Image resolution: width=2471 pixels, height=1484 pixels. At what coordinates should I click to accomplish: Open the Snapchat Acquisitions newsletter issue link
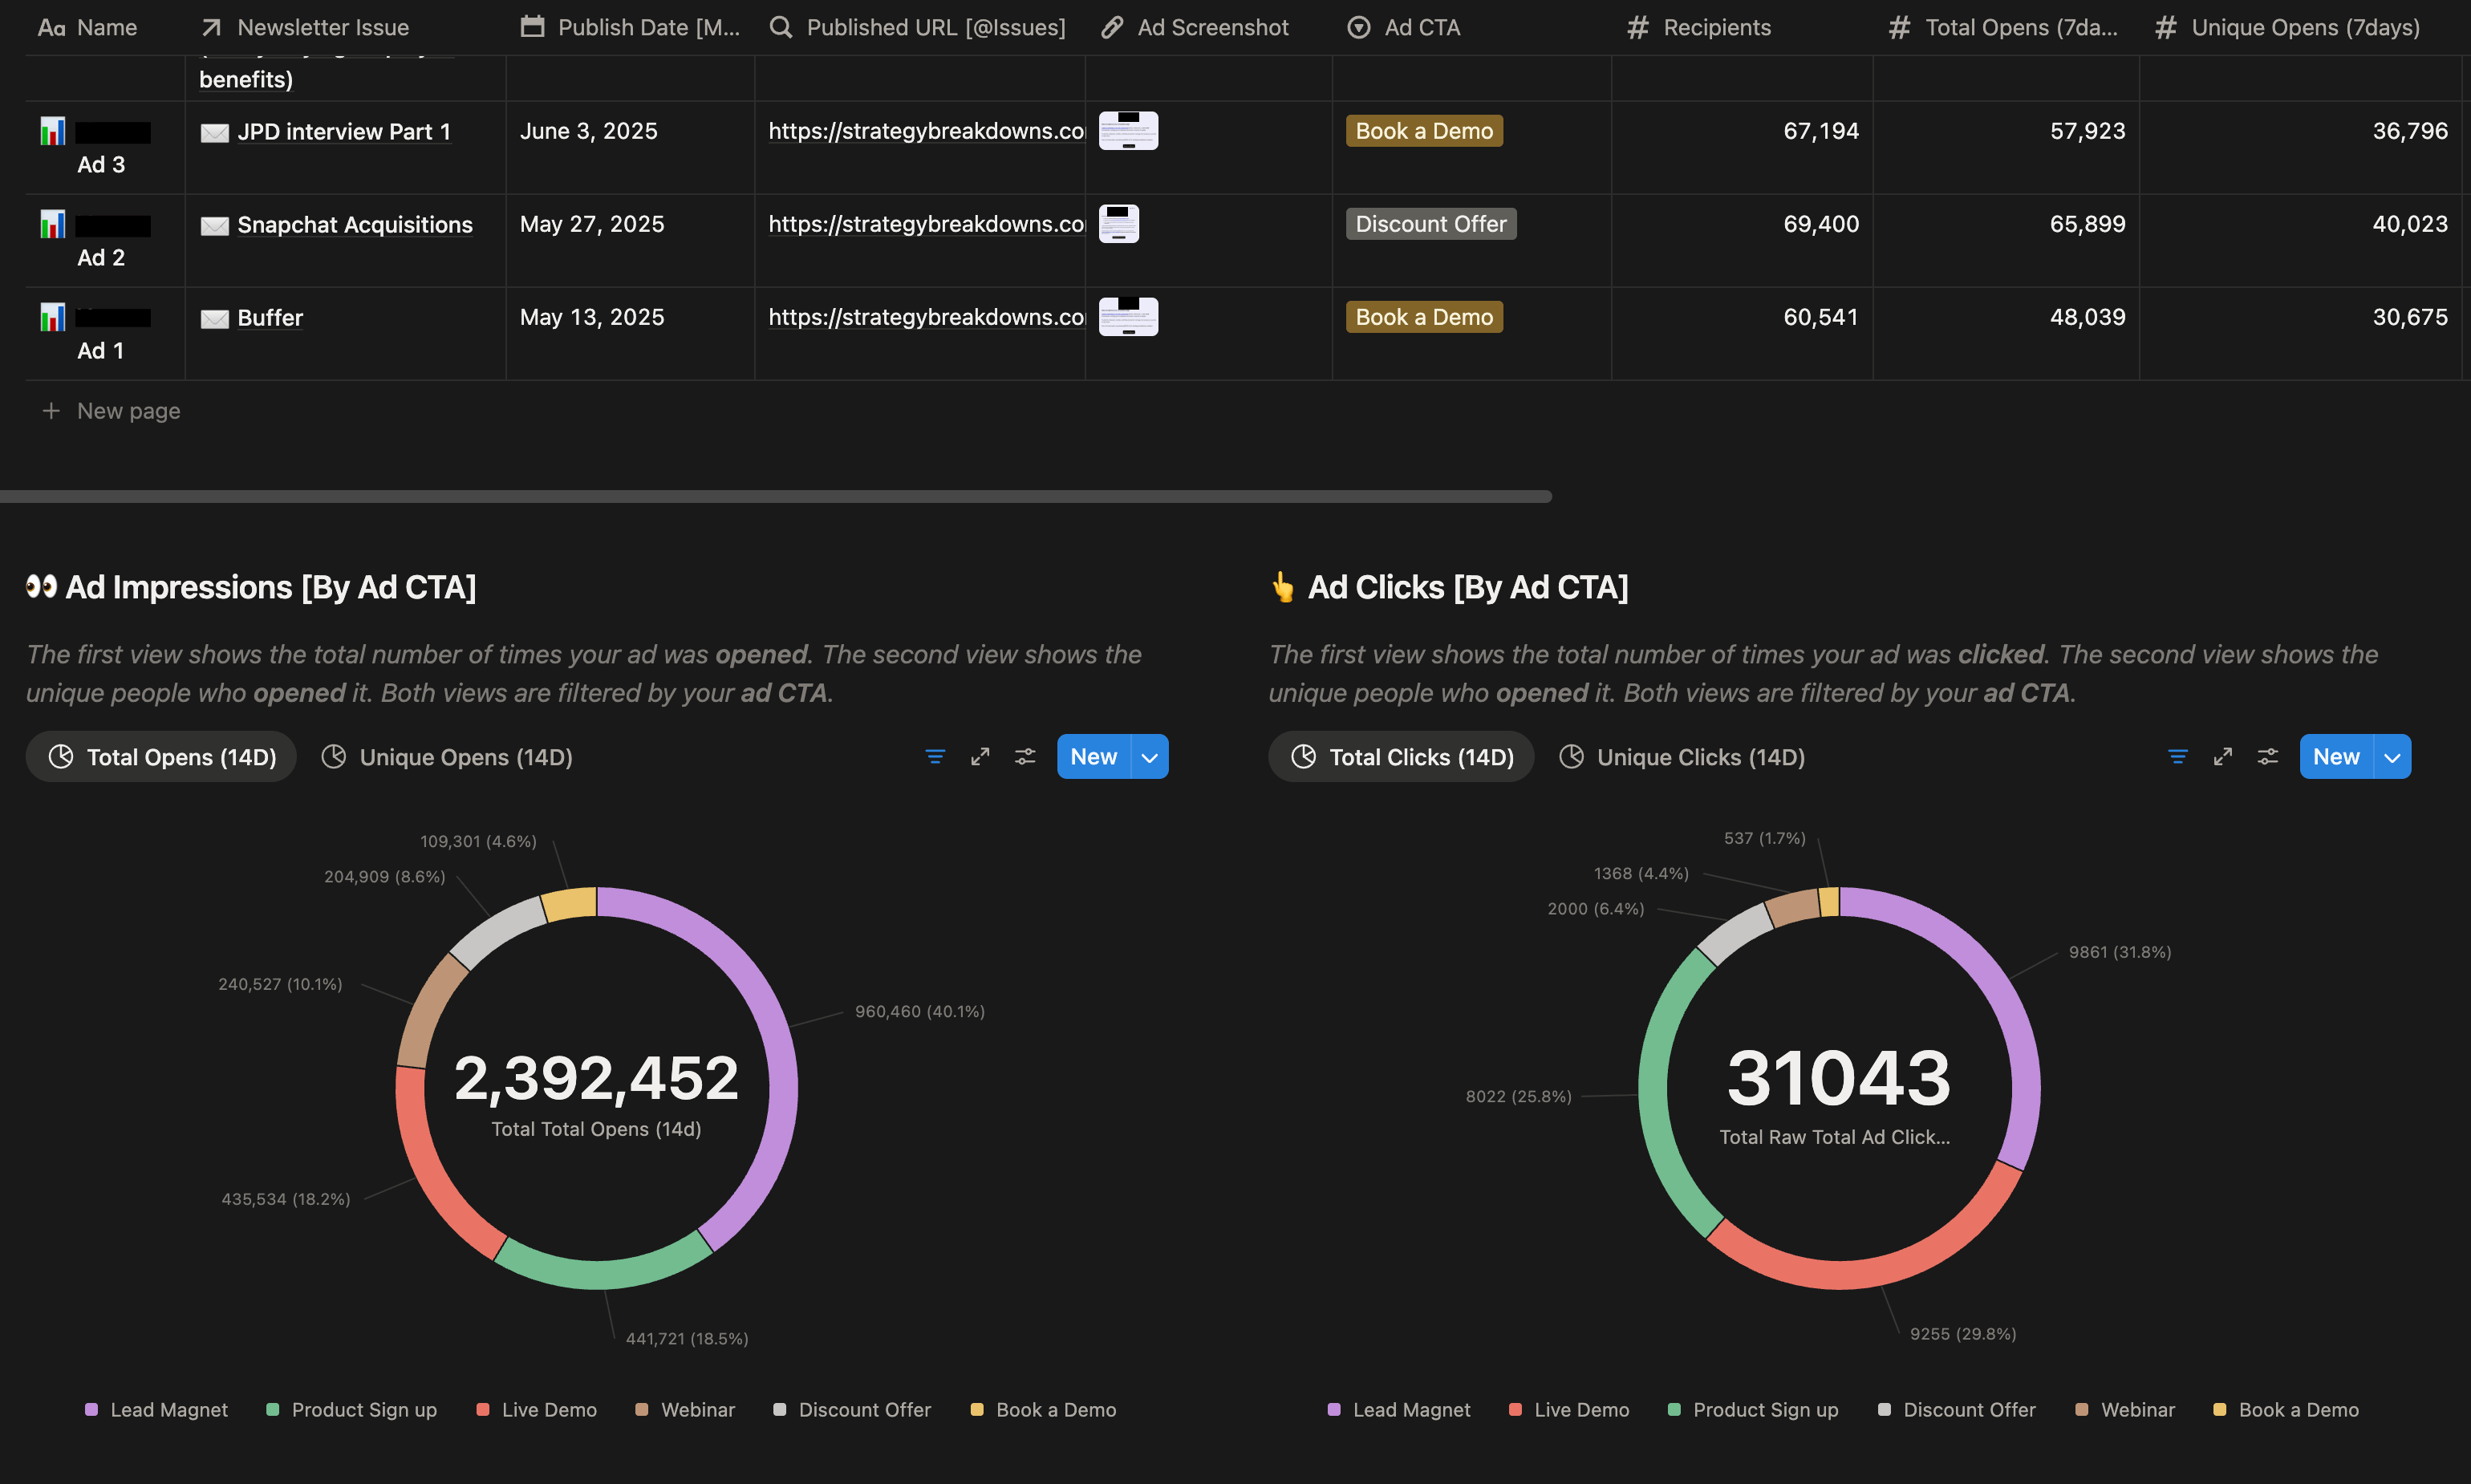(x=354, y=225)
